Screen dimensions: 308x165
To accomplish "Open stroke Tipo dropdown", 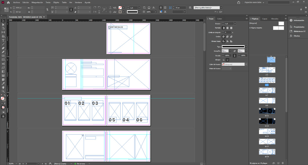I will click(246, 47).
